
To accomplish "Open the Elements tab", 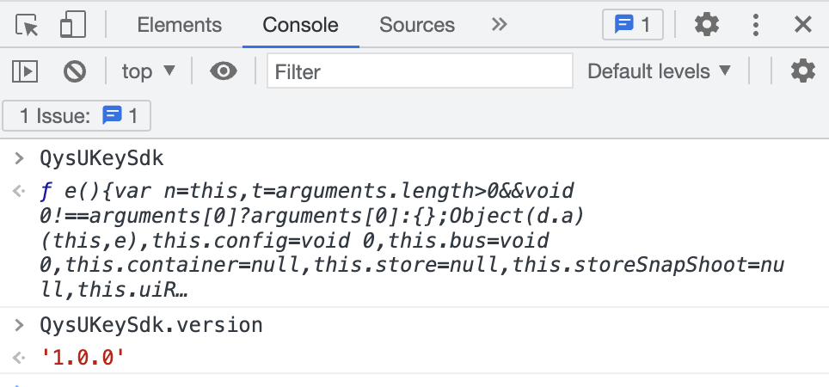I will click(179, 25).
